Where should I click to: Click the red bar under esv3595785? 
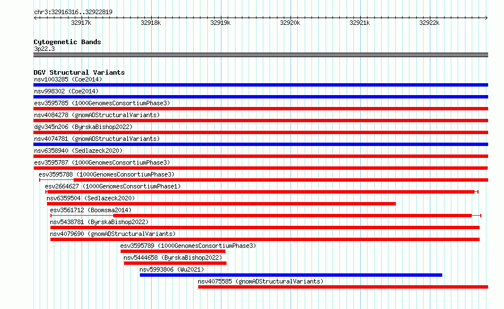coord(260,109)
